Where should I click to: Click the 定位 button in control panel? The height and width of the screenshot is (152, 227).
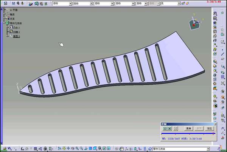tap(209, 129)
